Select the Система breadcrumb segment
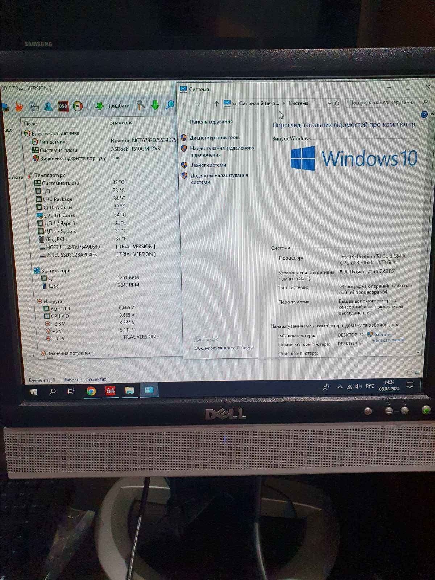Image resolution: width=435 pixels, height=580 pixels. tap(298, 103)
